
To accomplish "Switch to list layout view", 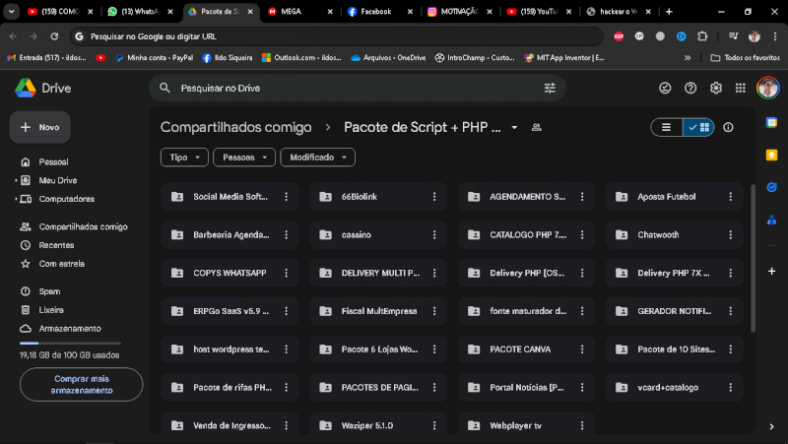I will tap(667, 128).
